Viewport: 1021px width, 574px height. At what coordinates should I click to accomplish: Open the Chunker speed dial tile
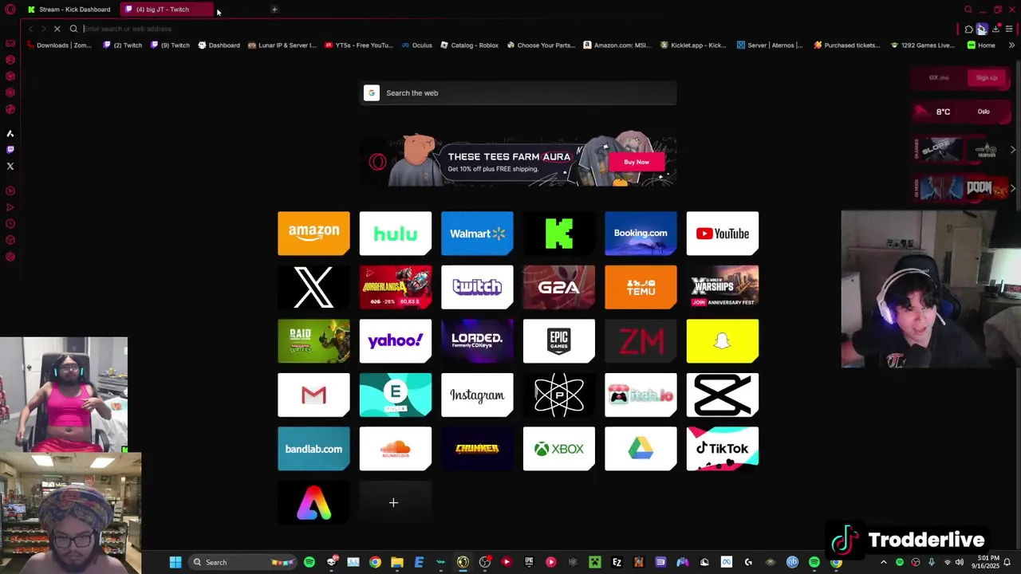[477, 449]
